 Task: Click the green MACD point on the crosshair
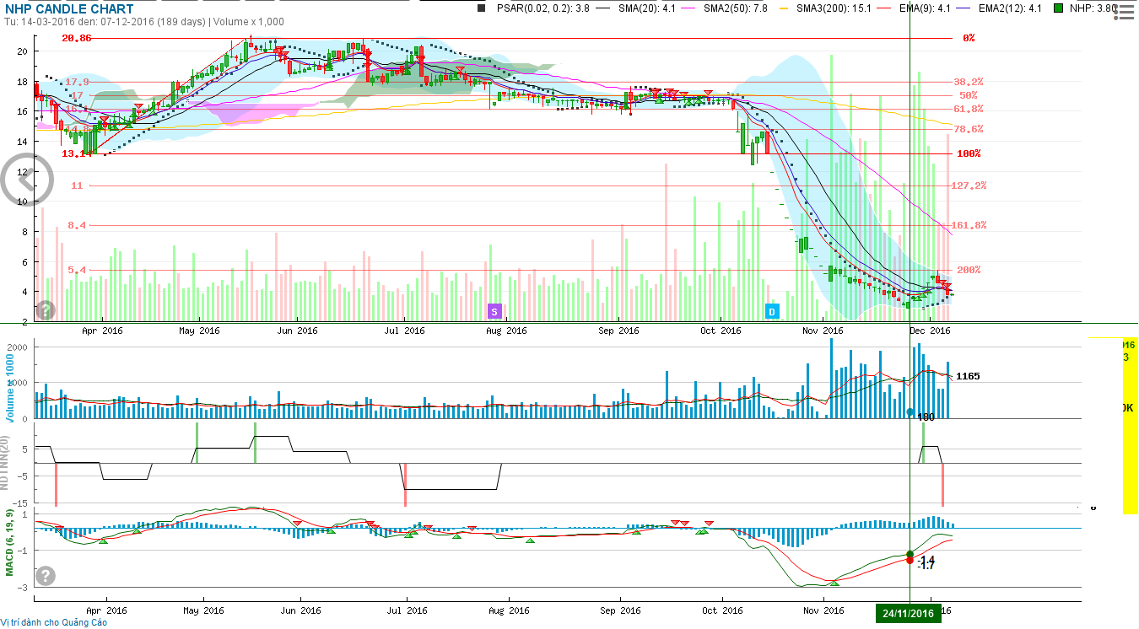click(x=910, y=554)
